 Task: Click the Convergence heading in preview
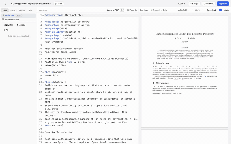coord(161,83)
